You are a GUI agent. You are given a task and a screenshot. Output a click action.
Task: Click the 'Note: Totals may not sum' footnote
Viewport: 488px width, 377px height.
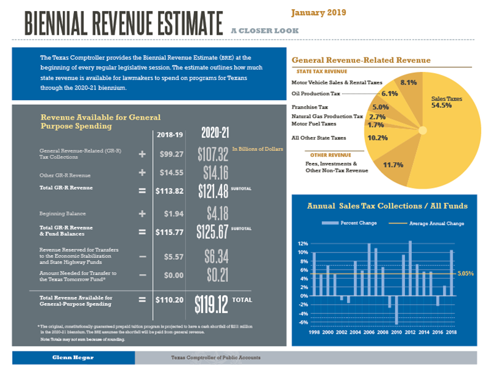coord(82,339)
